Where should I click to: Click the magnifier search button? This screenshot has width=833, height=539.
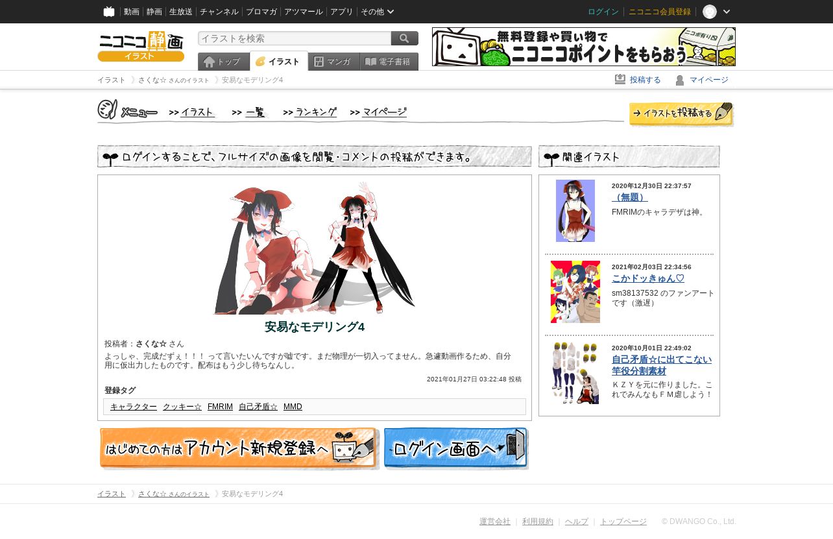click(405, 38)
